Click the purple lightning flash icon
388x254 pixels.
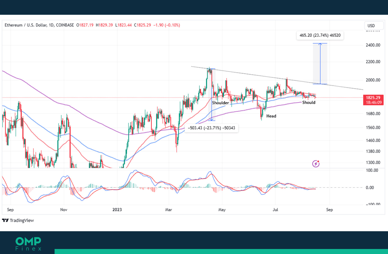click(x=316, y=164)
